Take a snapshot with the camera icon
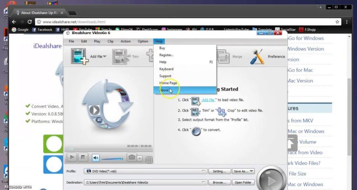357x190 pixels. click(x=131, y=157)
